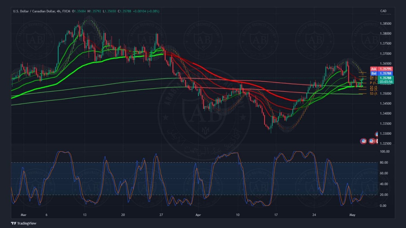Click the high value H1.35792
Image resolution: width=406 pixels, height=228 pixels.
pos(94,11)
